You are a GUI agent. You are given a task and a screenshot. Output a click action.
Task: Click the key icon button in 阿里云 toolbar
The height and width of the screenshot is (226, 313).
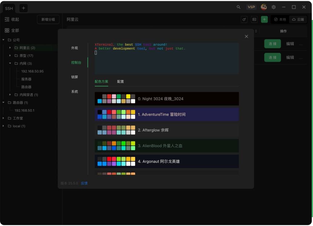244,19
